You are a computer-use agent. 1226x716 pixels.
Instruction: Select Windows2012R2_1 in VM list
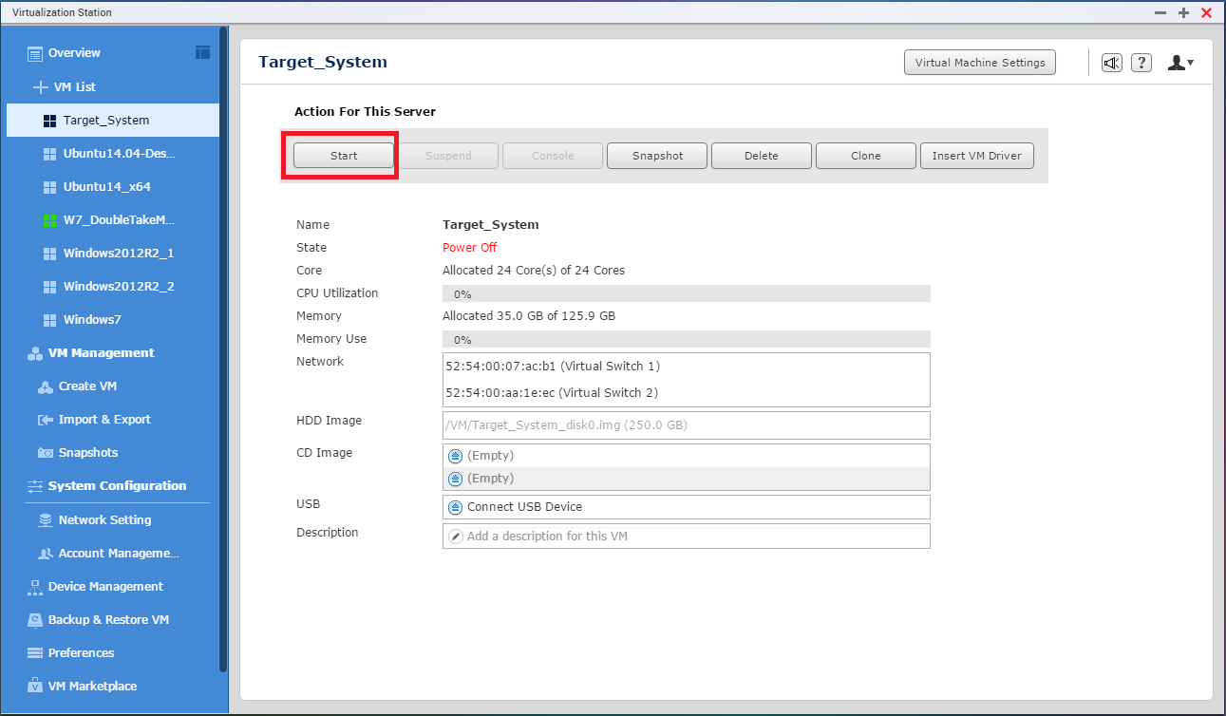pyautogui.click(x=118, y=254)
